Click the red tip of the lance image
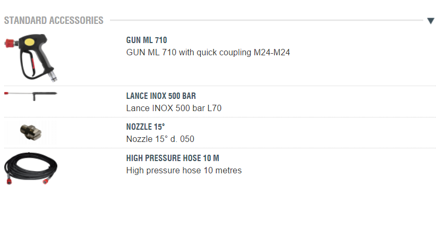Image resolution: width=436 pixels, height=235 pixels. click(x=6, y=93)
